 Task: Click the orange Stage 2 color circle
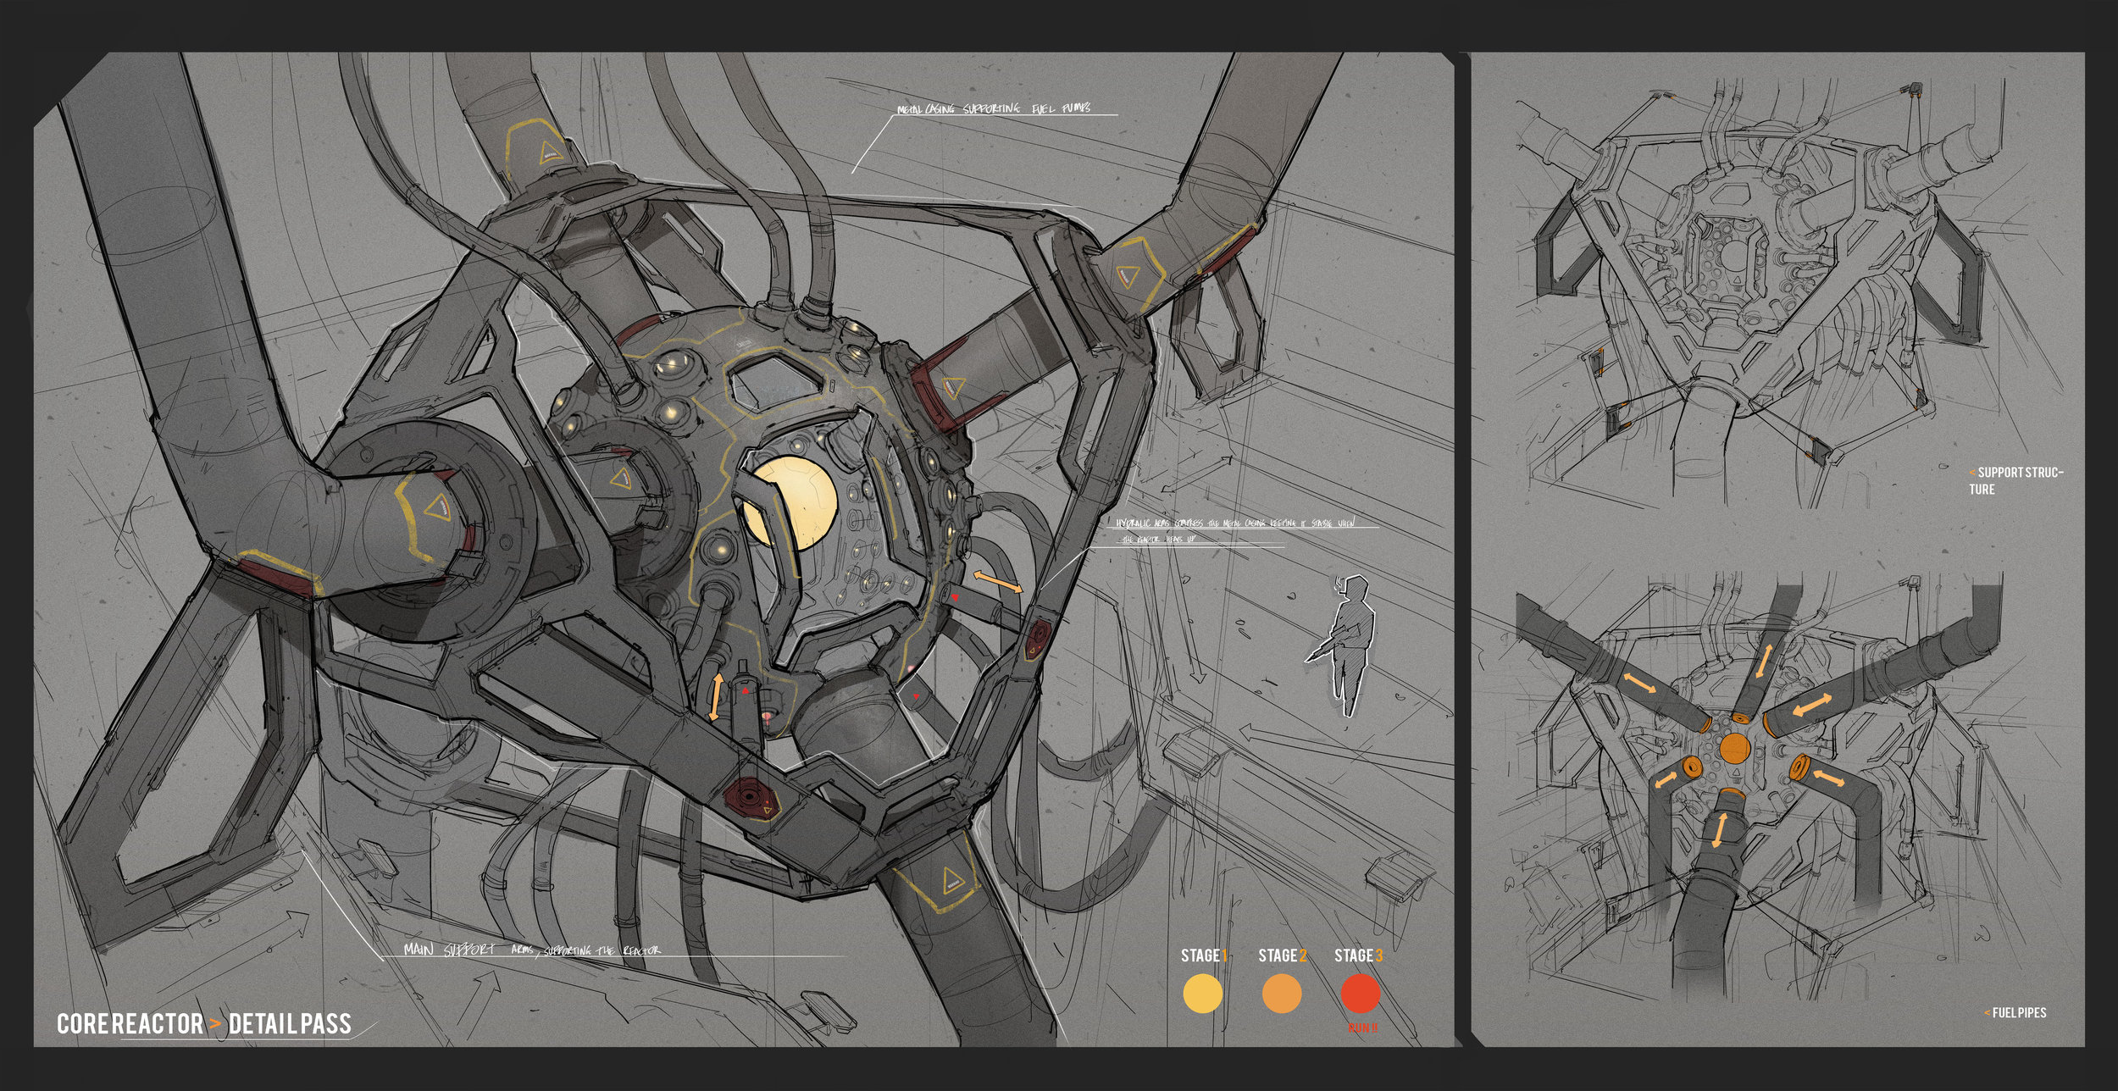click(x=1281, y=994)
